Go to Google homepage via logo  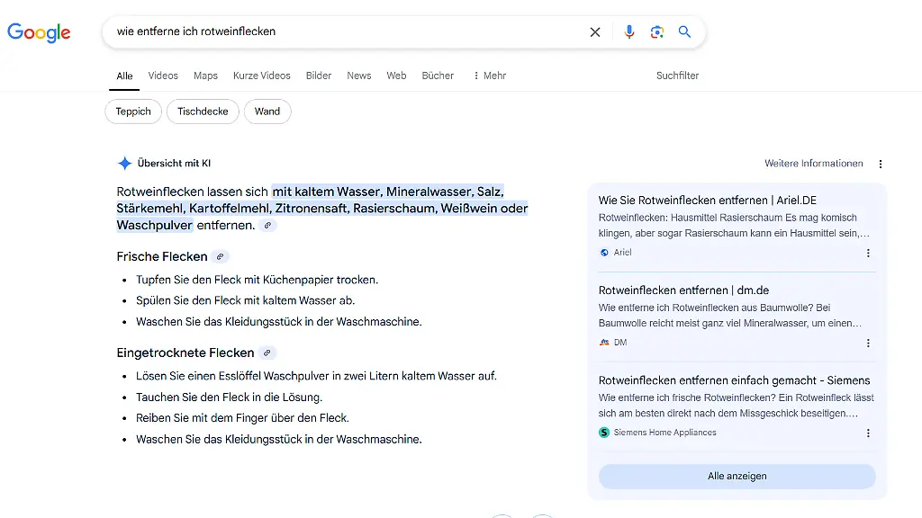tap(39, 32)
